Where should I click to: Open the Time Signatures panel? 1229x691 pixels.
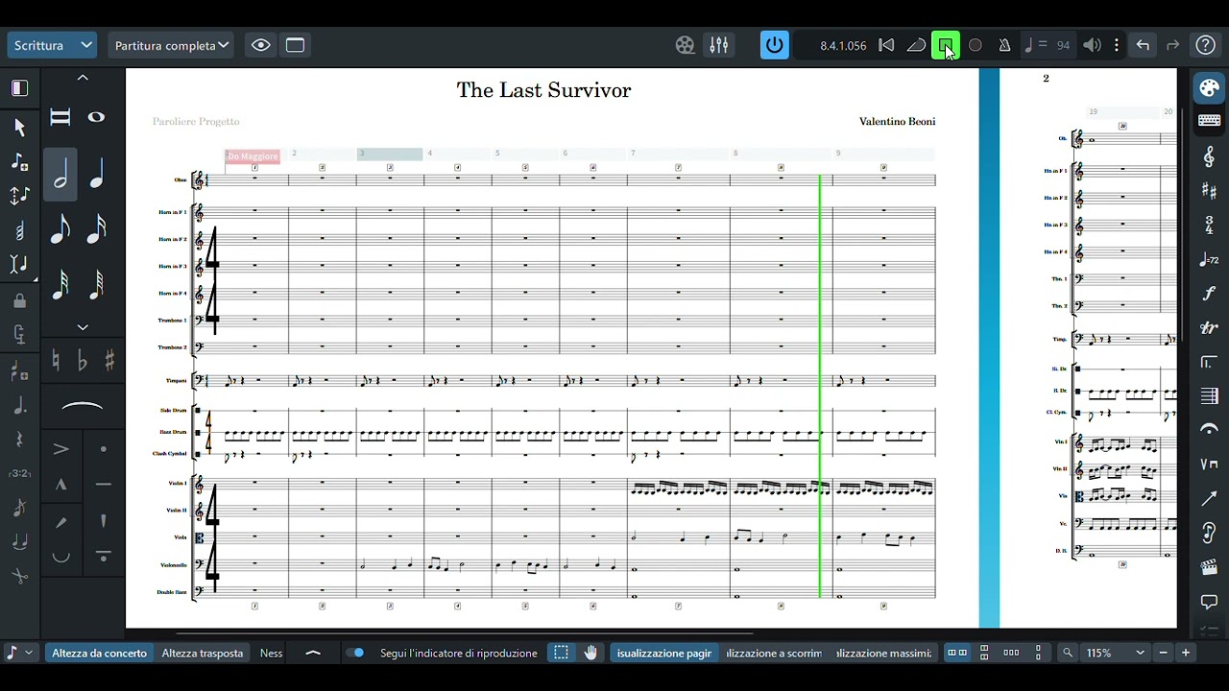coord(1209,226)
